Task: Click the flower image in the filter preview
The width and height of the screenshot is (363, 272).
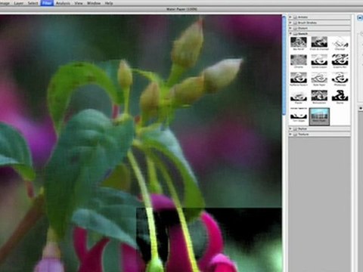Action: click(x=141, y=144)
